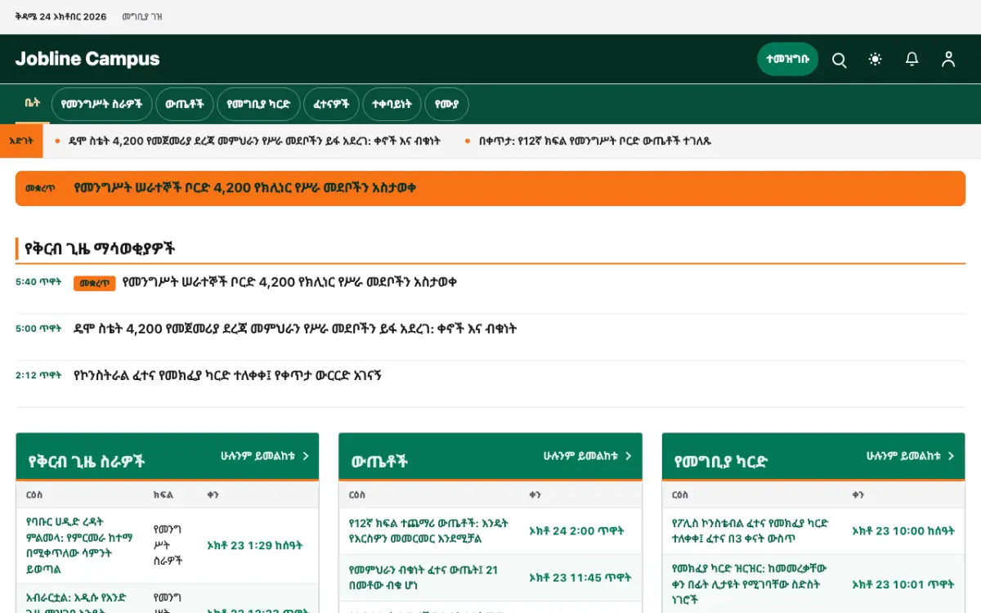Open the የሙያ navigation tab
This screenshot has width=981, height=613.
(446, 104)
